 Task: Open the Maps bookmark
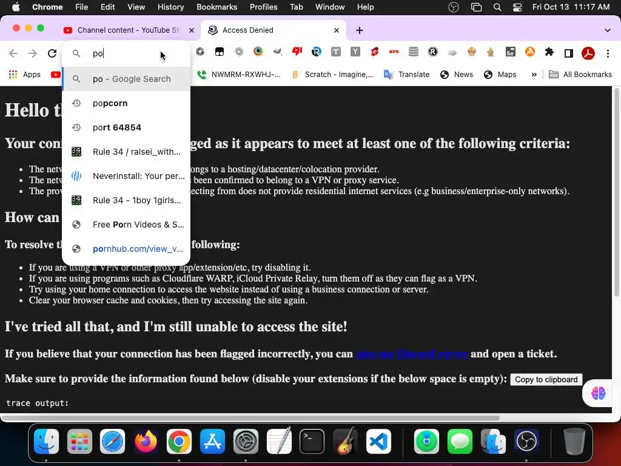(500, 75)
